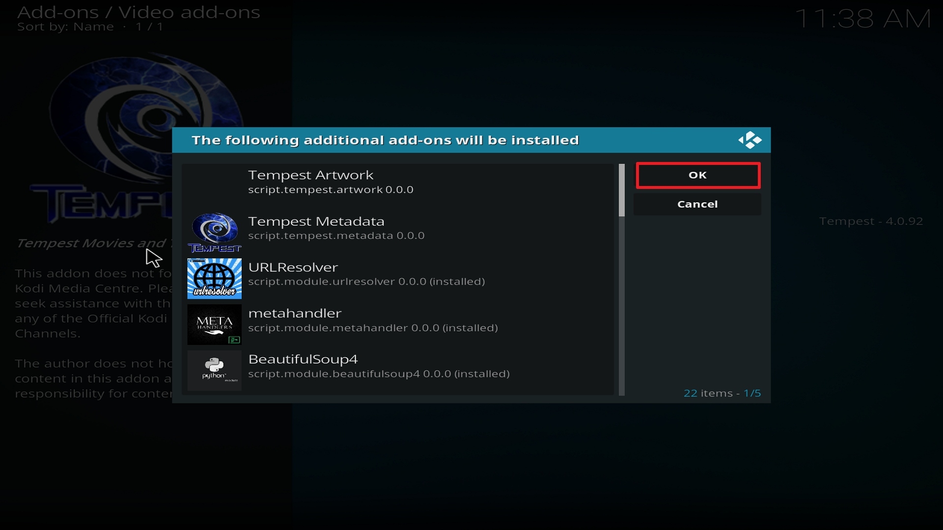
Task: Click the script.module.metahandler version text
Action: pos(373,328)
